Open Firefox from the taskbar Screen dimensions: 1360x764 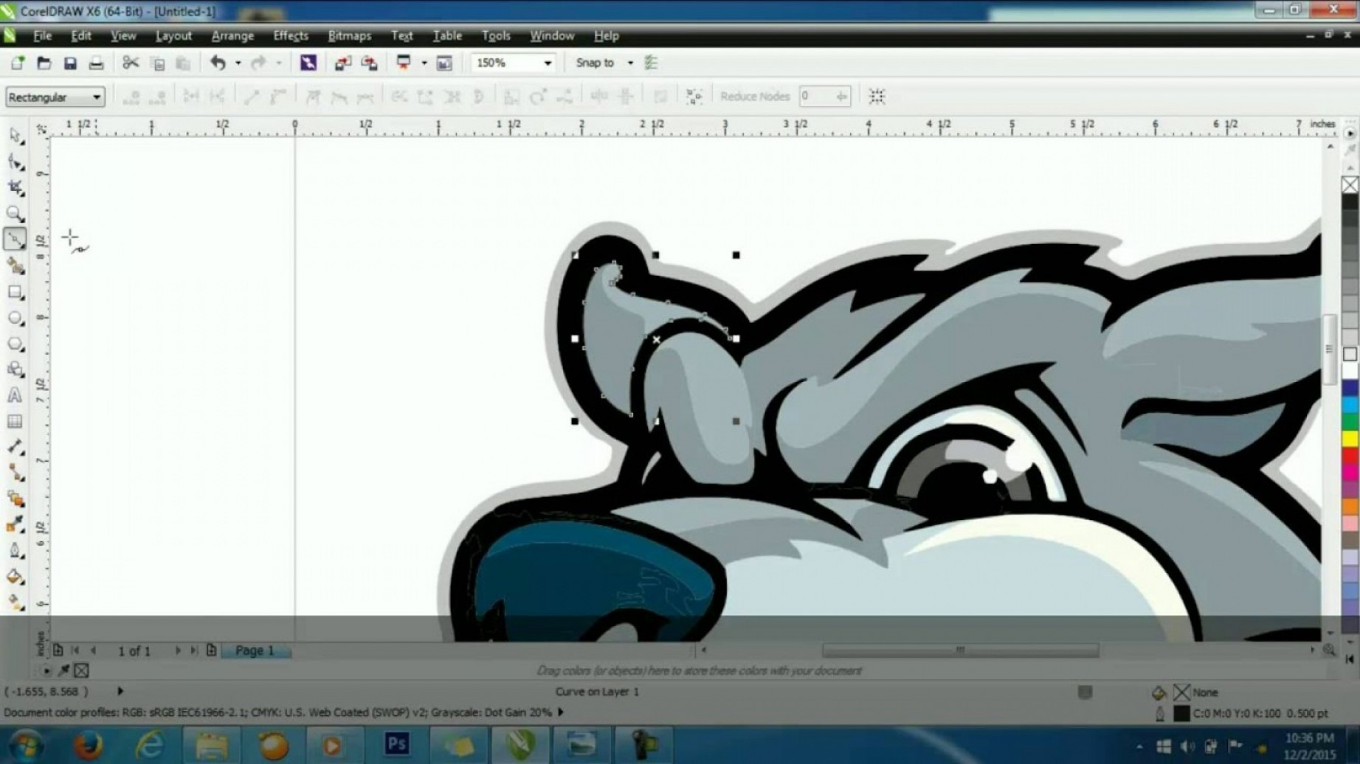tap(88, 746)
